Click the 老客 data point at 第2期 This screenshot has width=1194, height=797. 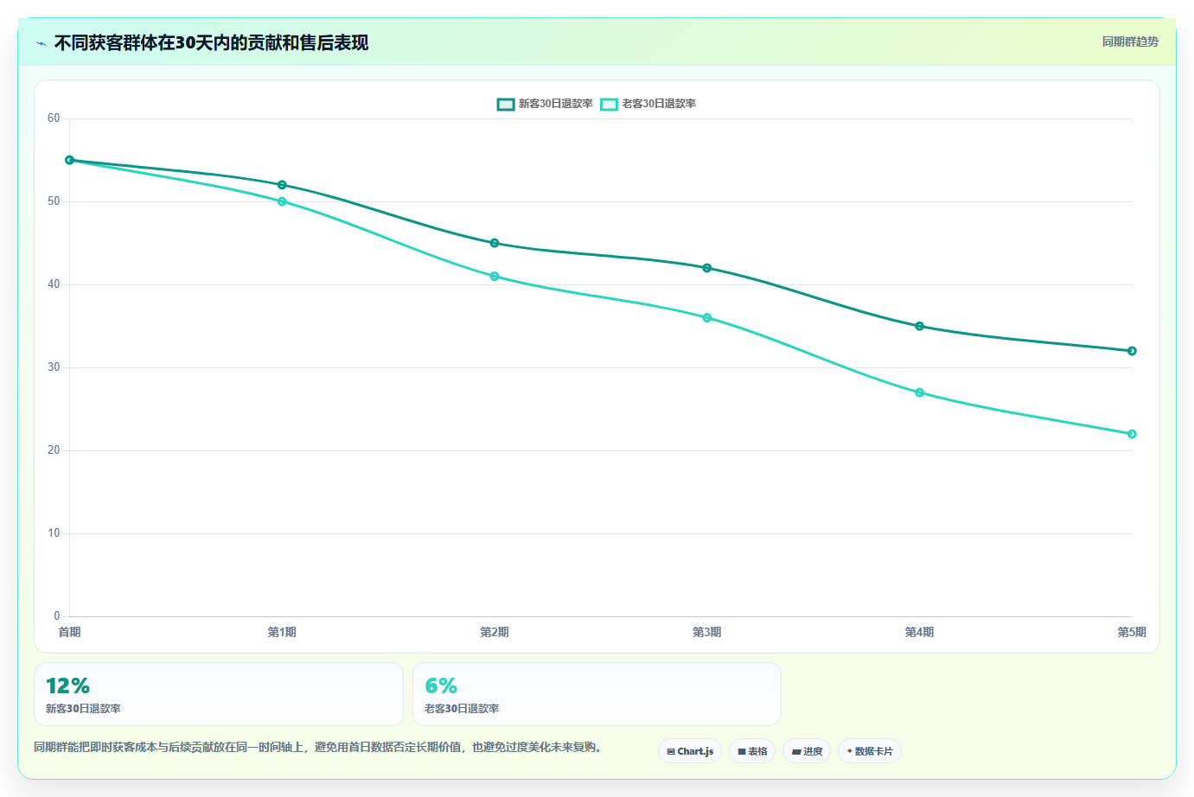click(495, 277)
